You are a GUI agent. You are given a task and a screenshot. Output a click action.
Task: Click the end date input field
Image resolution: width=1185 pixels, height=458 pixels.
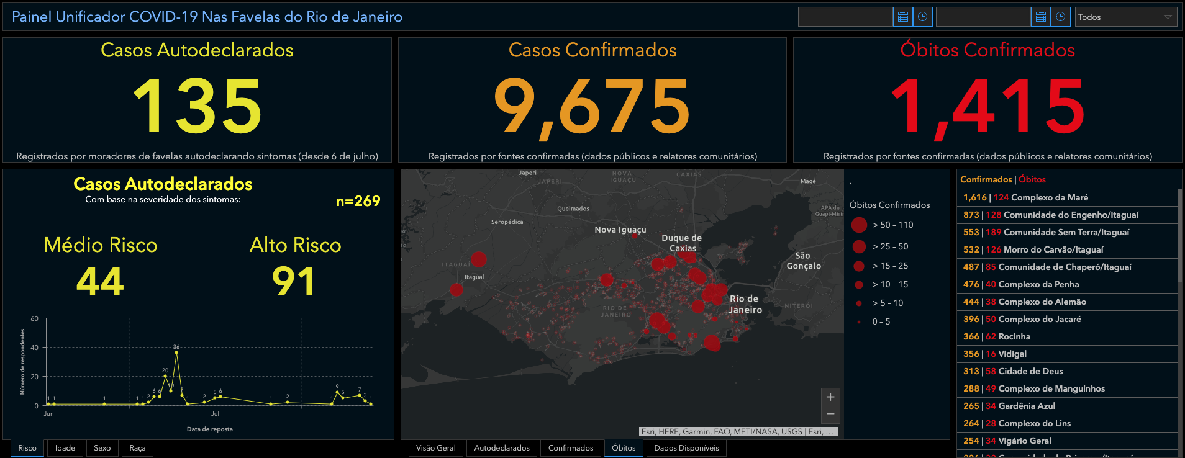click(983, 17)
